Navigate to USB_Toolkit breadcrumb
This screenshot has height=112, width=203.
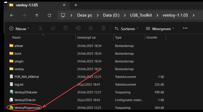click(141, 15)
